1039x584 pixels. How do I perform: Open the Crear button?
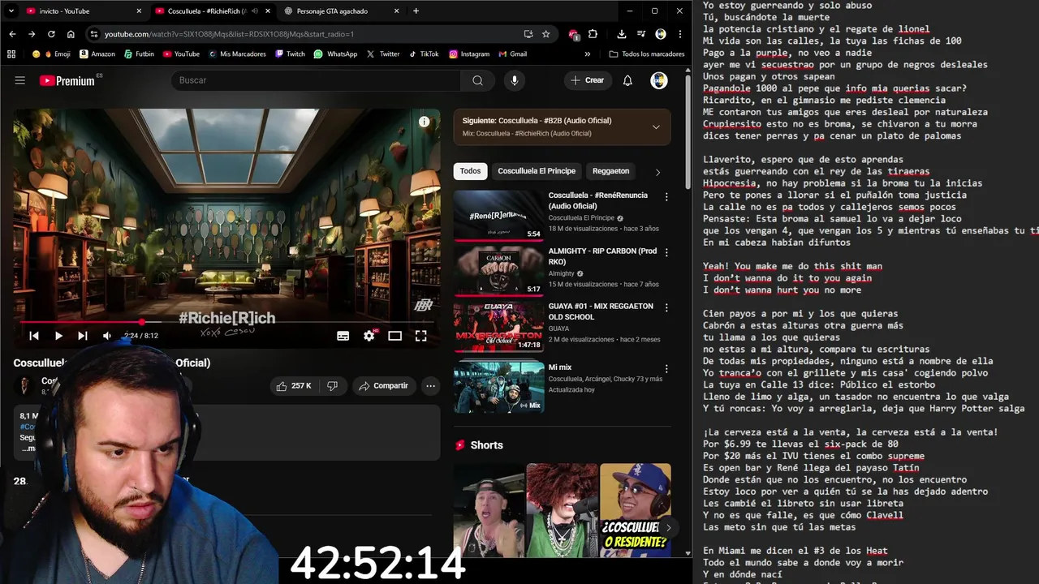pyautogui.click(x=588, y=80)
